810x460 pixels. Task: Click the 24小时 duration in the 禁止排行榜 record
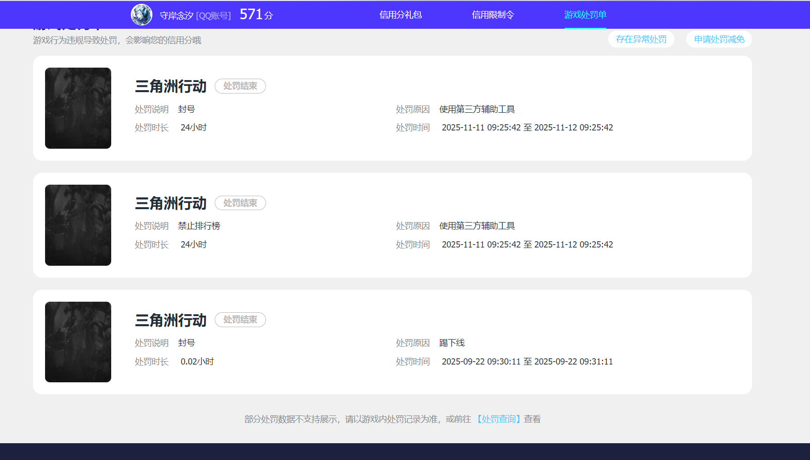click(194, 245)
